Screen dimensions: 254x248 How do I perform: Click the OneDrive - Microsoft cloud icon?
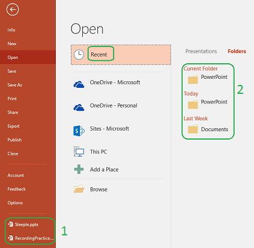(79, 84)
